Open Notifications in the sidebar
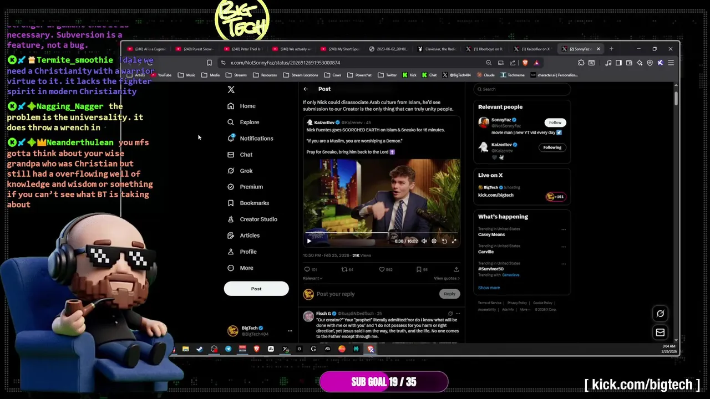 [x=250, y=138]
